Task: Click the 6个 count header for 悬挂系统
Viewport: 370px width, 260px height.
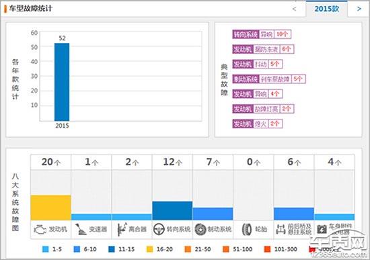Action: (x=294, y=162)
